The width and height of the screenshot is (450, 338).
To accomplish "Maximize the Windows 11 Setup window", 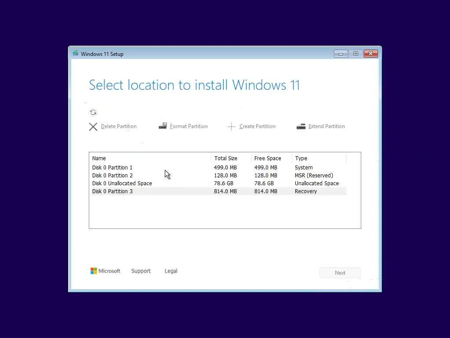I will click(356, 54).
